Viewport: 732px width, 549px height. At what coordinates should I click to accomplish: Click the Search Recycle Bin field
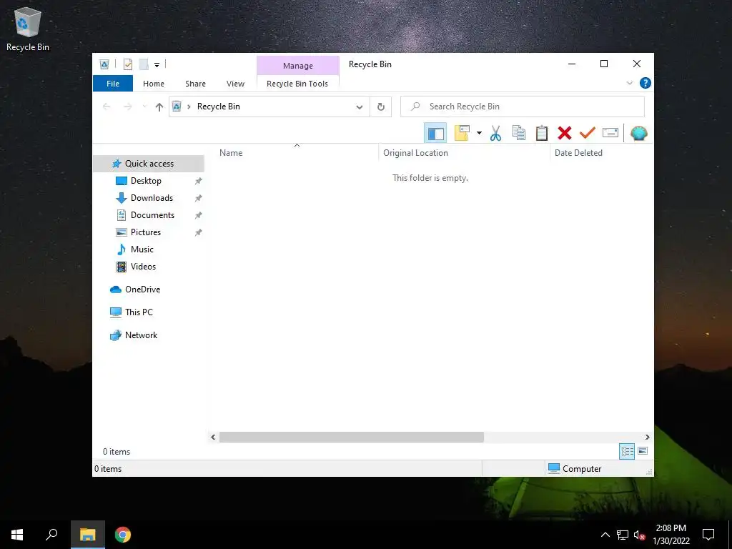523,107
